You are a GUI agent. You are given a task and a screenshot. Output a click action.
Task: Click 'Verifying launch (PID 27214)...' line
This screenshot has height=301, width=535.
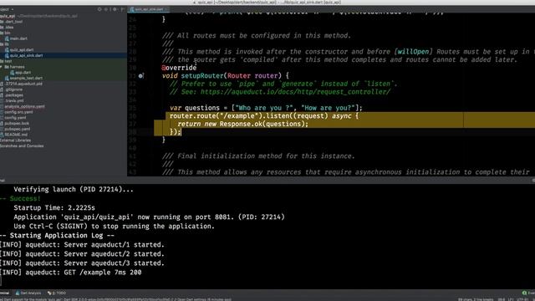(74, 190)
